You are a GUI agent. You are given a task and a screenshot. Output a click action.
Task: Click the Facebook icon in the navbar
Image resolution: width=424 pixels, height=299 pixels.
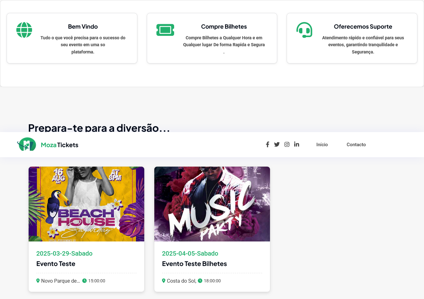coord(267,144)
